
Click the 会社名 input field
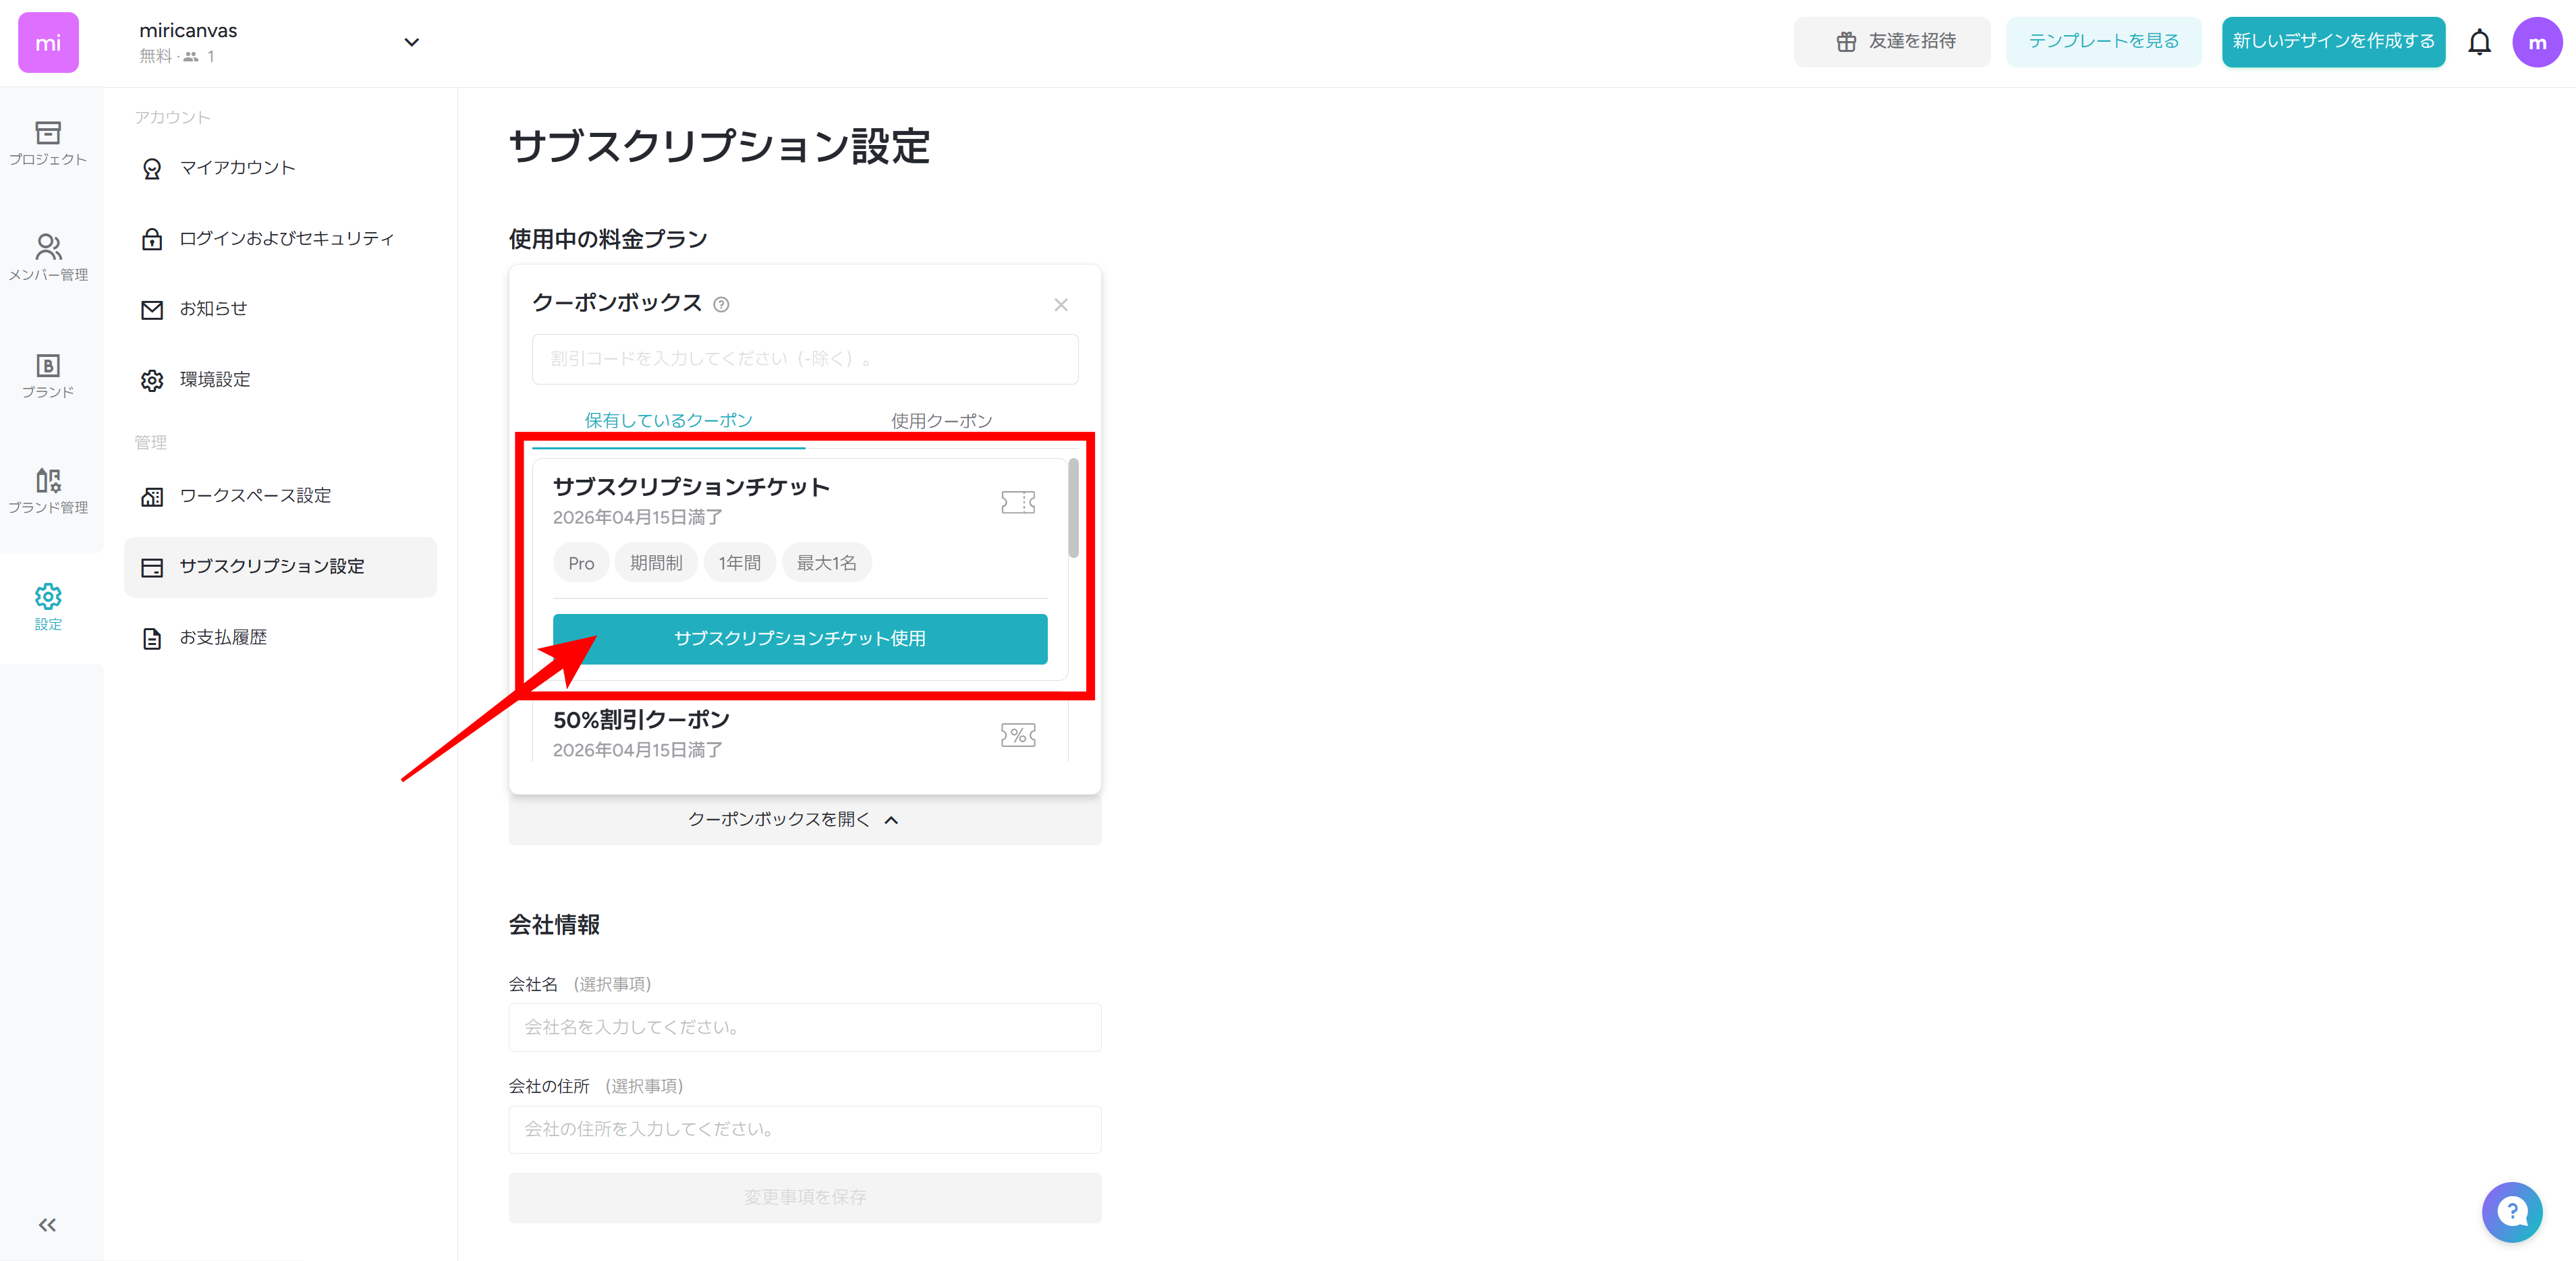click(x=804, y=1027)
